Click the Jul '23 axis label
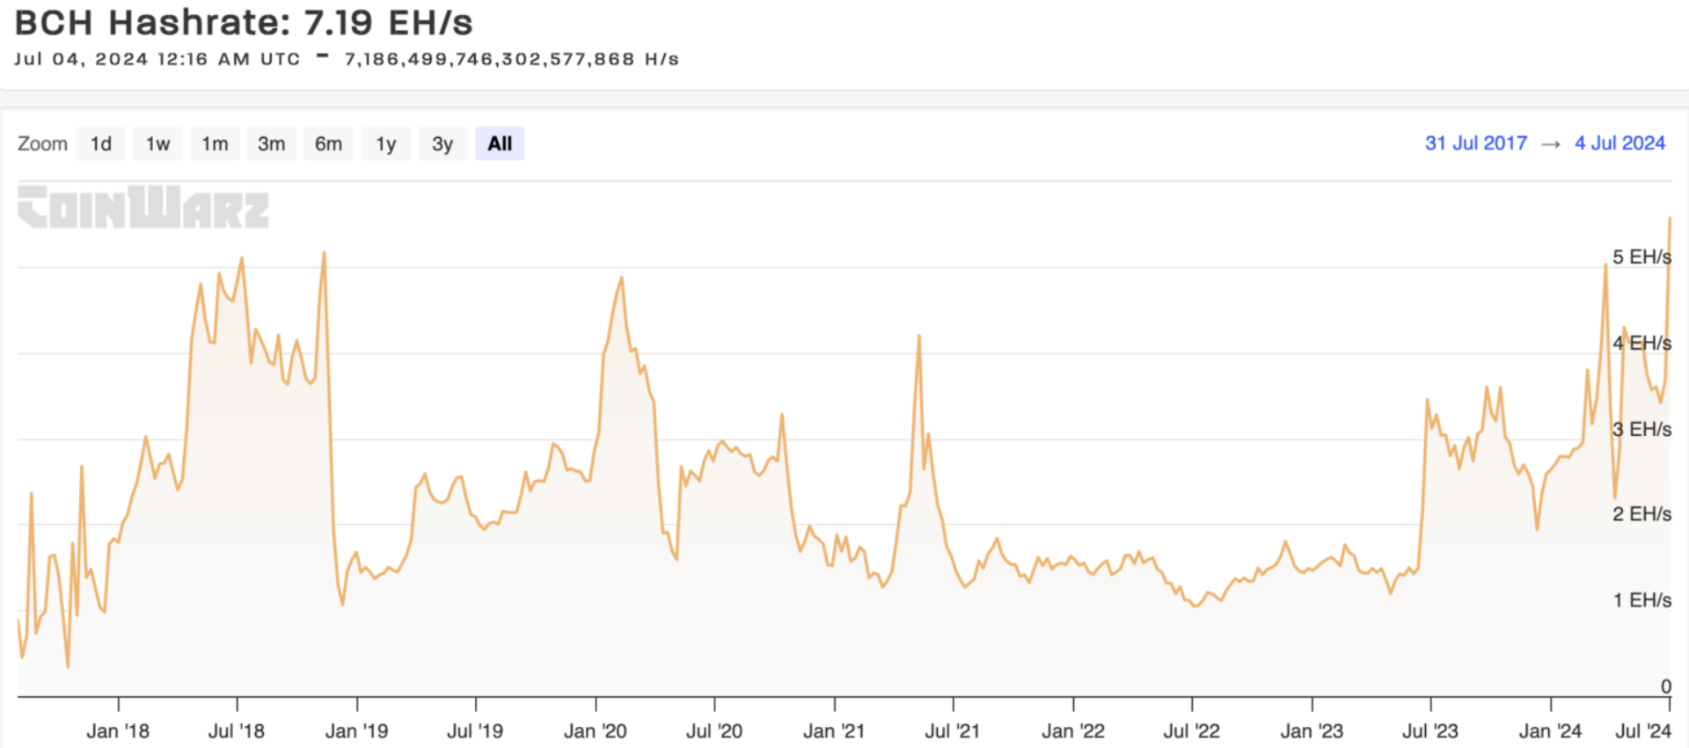Image resolution: width=1689 pixels, height=748 pixels. (1430, 730)
